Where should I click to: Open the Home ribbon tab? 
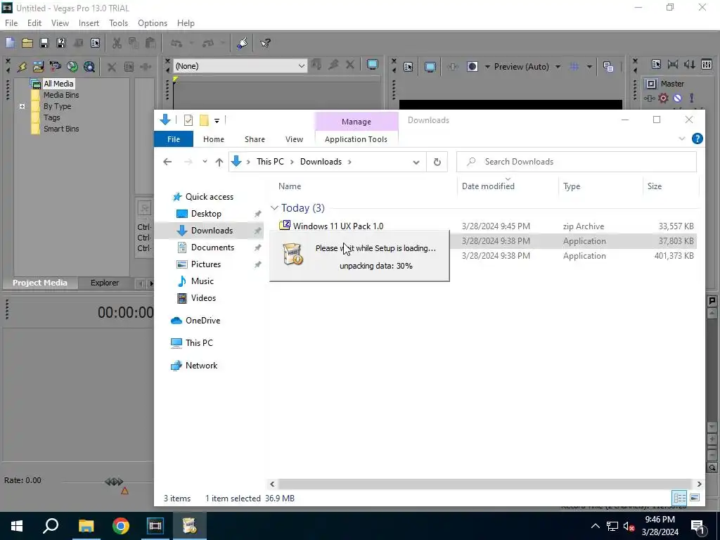pos(214,139)
